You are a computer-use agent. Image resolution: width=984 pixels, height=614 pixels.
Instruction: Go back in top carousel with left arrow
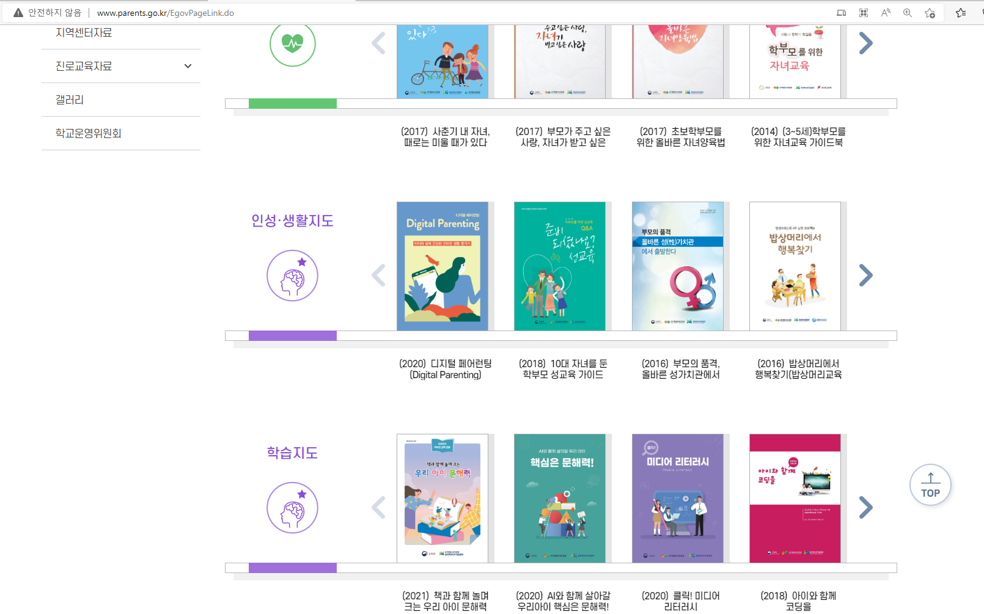click(x=379, y=43)
